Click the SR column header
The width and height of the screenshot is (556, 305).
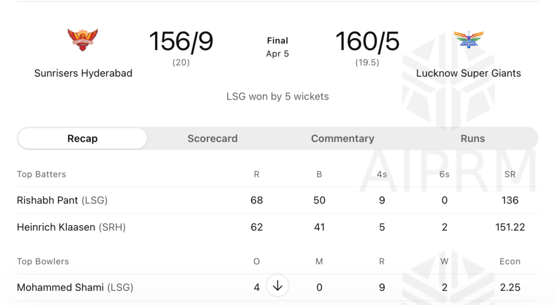coord(510,174)
